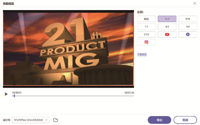
Task: Open the manual crop 手動裁剪 link
Action: 142,54
